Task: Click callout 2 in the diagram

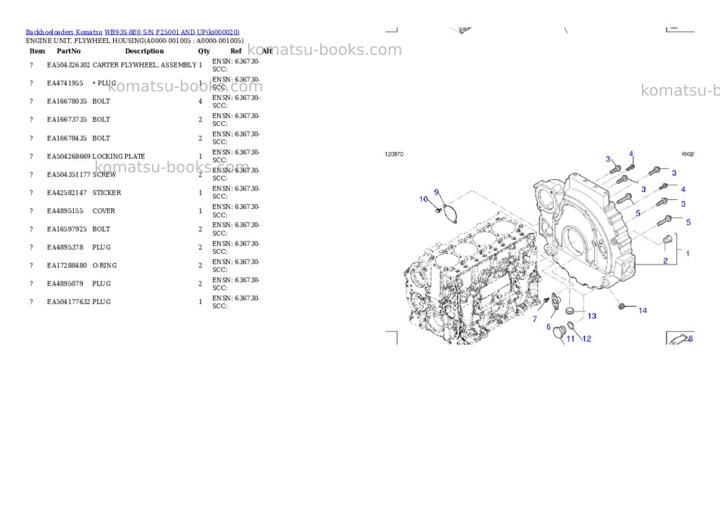Action: tap(665, 262)
